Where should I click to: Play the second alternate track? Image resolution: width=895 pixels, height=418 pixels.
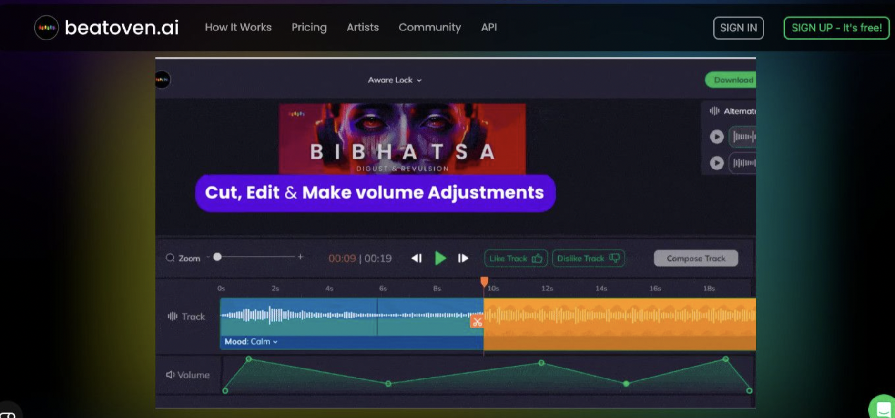click(716, 163)
